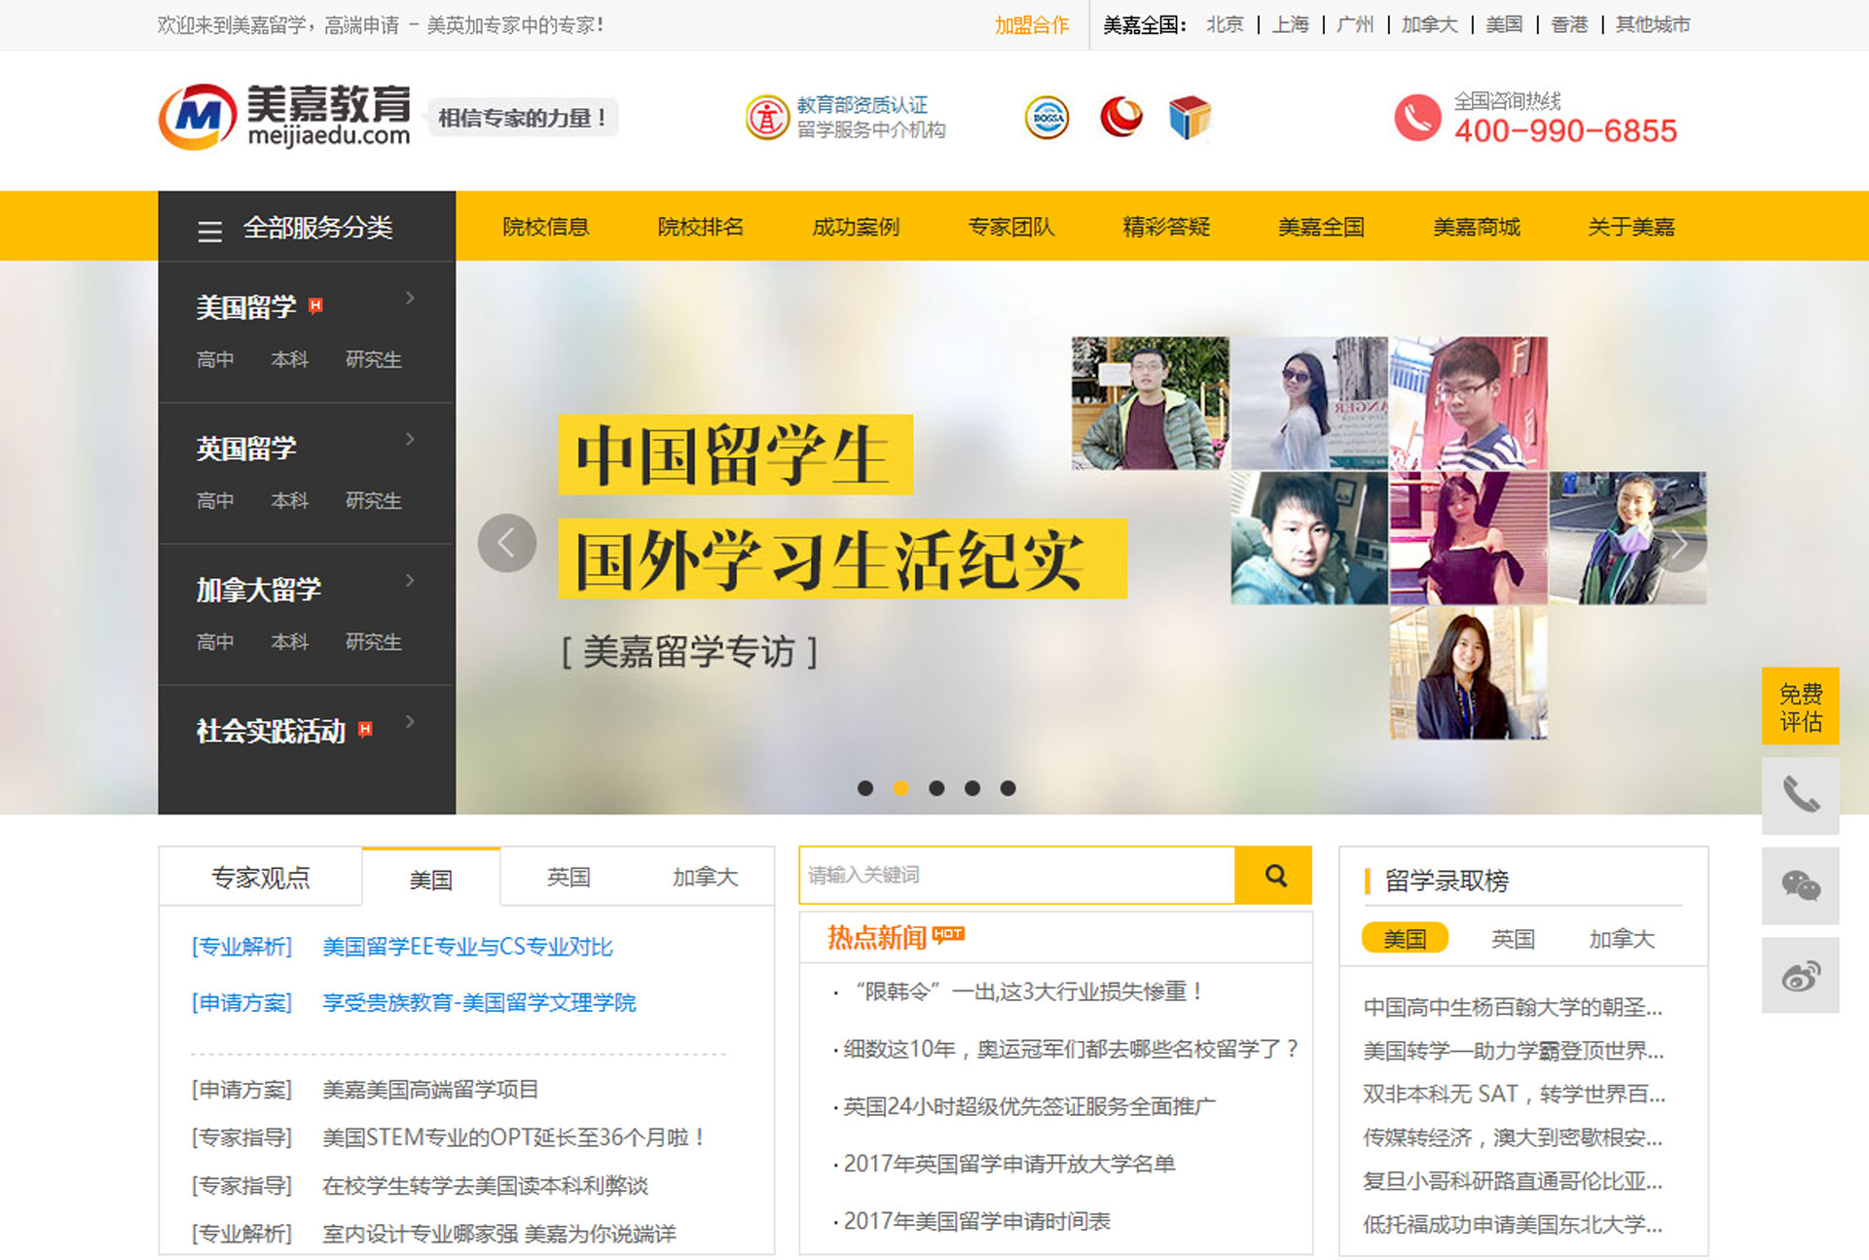
Task: Select the first carousel indicator dot
Action: click(865, 788)
